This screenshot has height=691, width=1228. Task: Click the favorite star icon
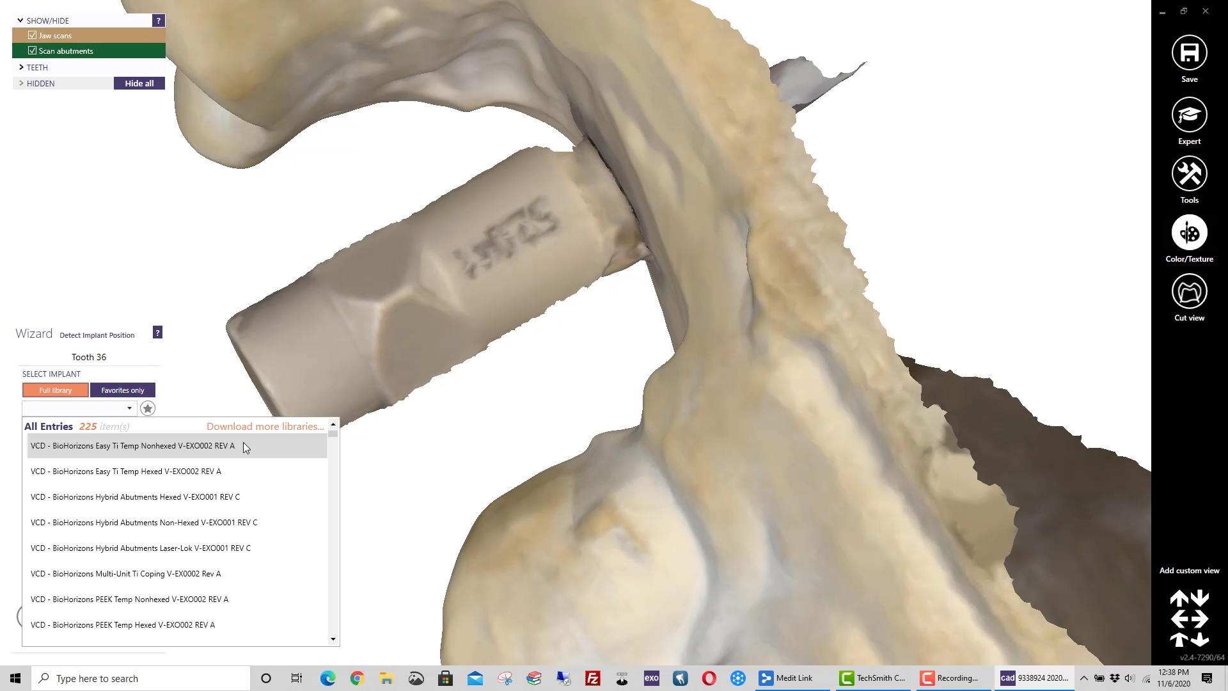[x=148, y=408]
